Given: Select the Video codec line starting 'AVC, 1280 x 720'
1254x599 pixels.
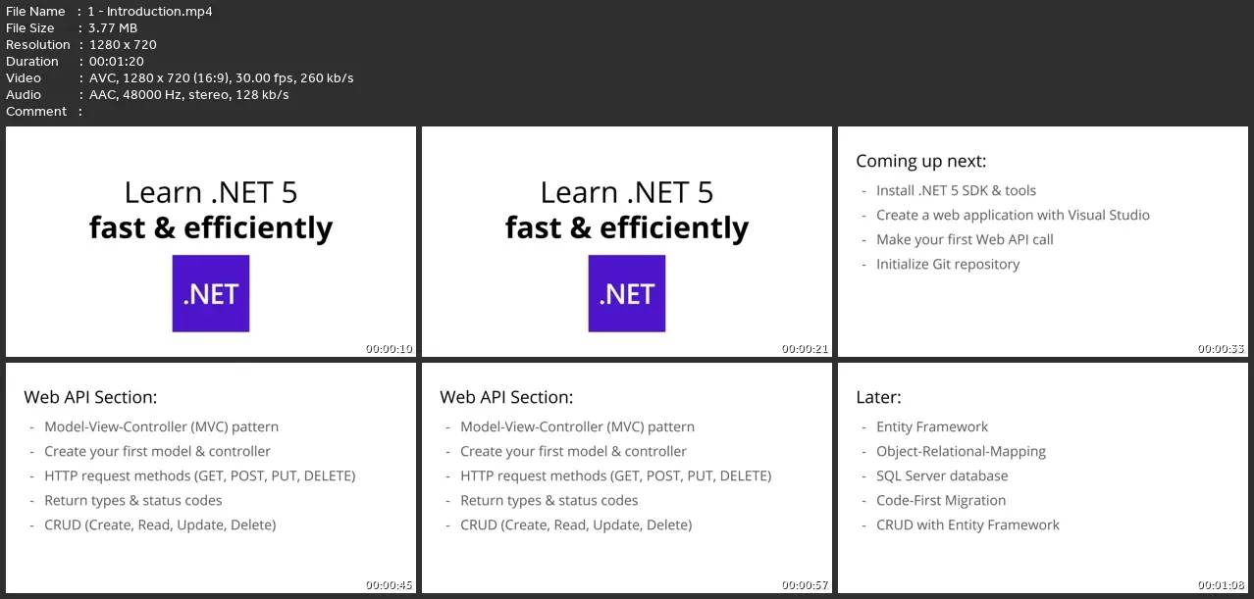Looking at the screenshot, I should click(x=221, y=78).
